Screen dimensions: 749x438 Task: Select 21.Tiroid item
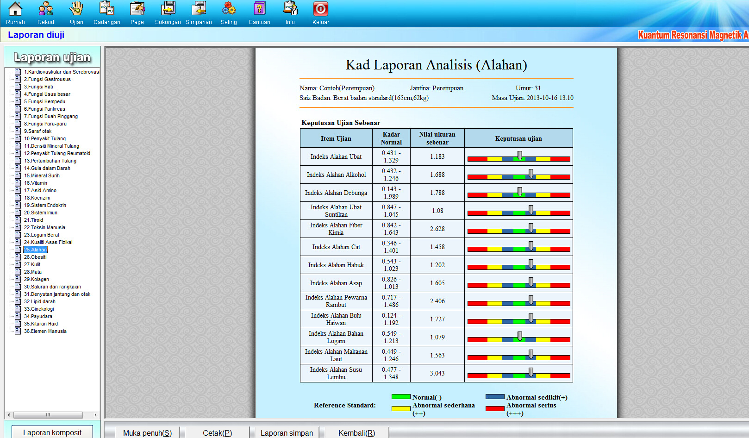(33, 220)
